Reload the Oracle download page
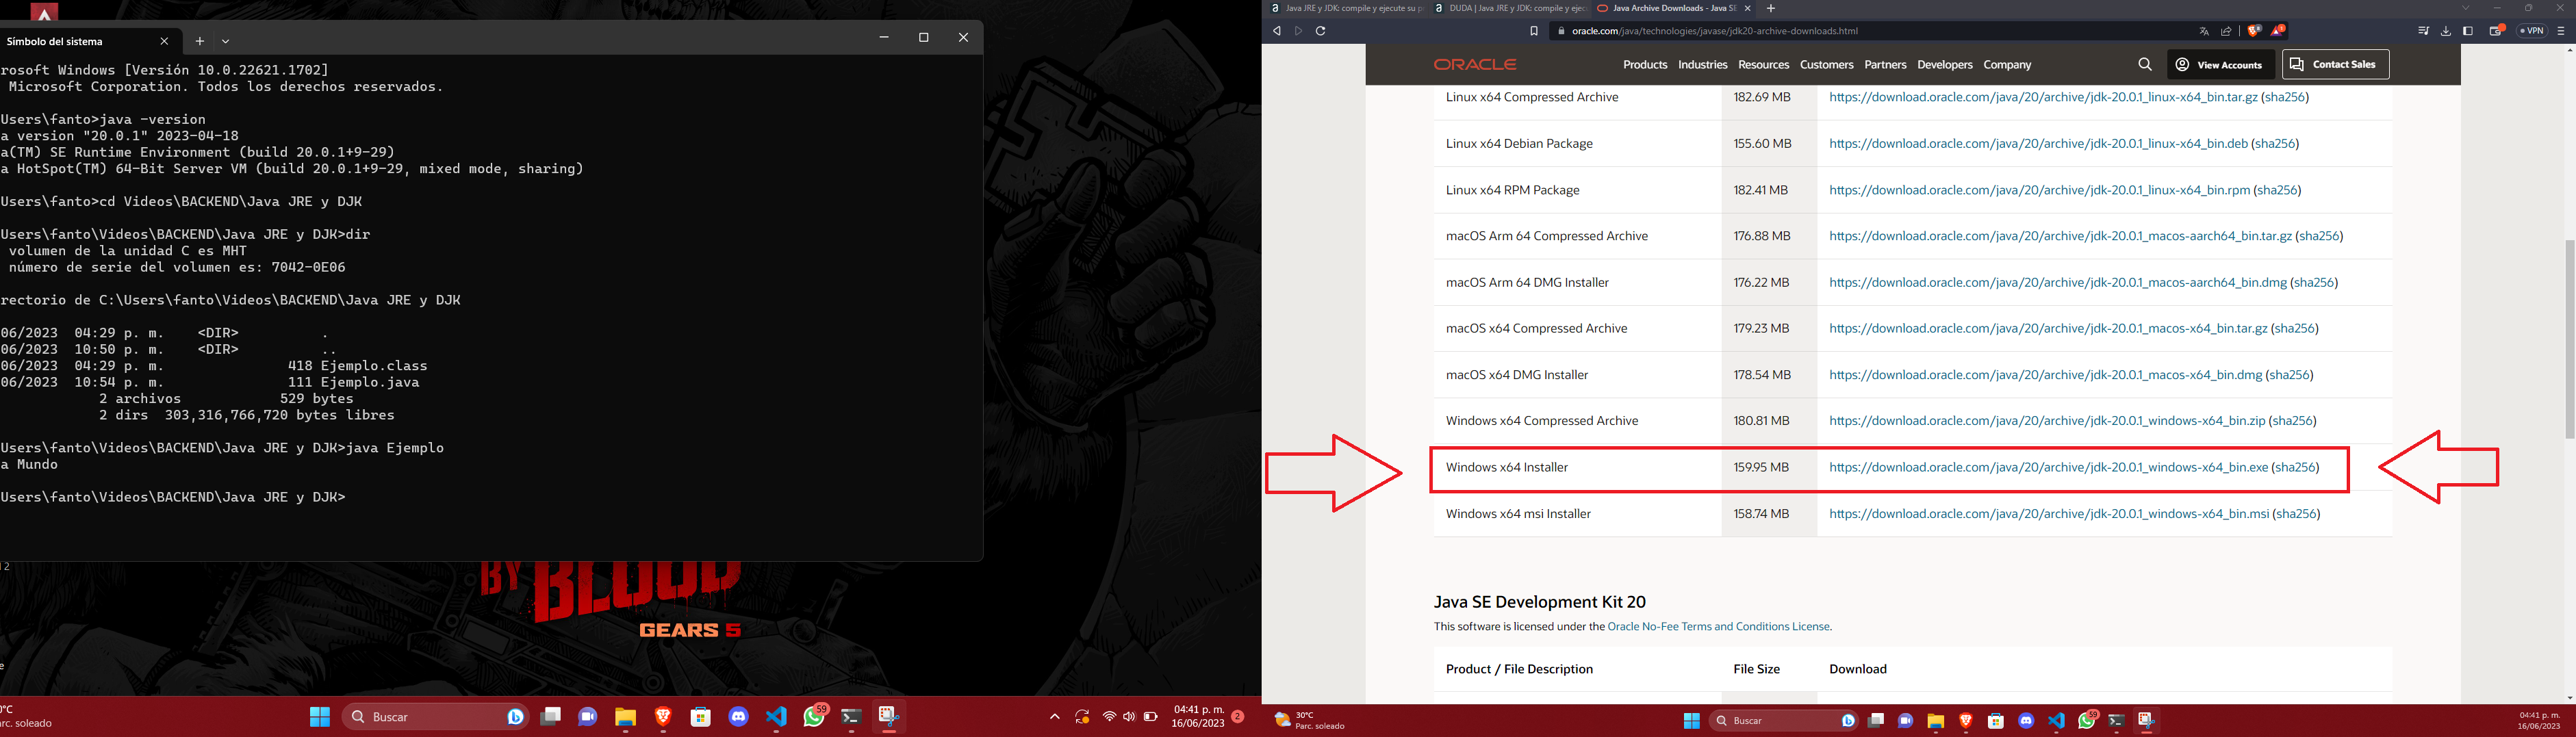The width and height of the screenshot is (2576, 737). pos(1320,31)
